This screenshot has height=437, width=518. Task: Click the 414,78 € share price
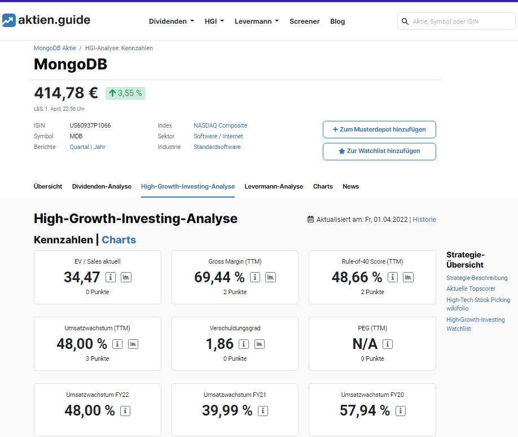tap(66, 93)
